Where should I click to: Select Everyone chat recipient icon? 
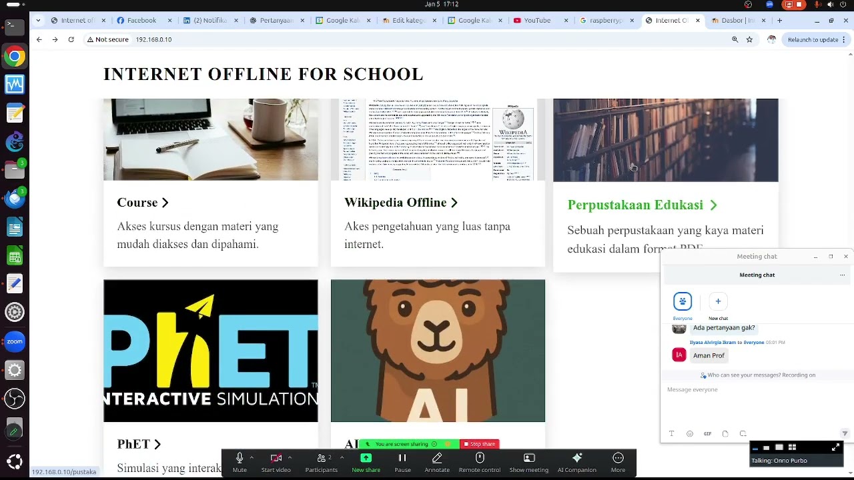click(x=683, y=301)
